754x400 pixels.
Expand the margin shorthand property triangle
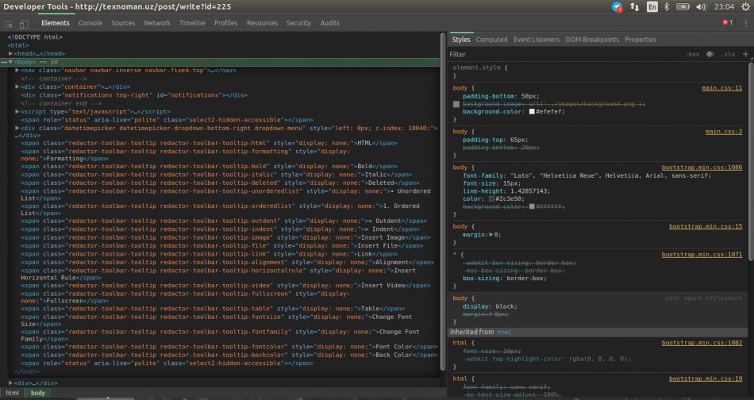[x=492, y=235]
